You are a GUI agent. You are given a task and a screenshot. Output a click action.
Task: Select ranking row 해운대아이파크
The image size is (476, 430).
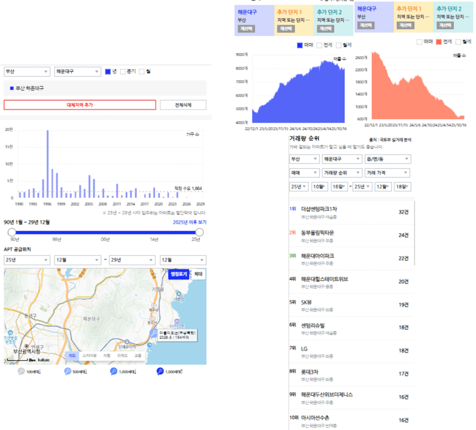(351, 259)
